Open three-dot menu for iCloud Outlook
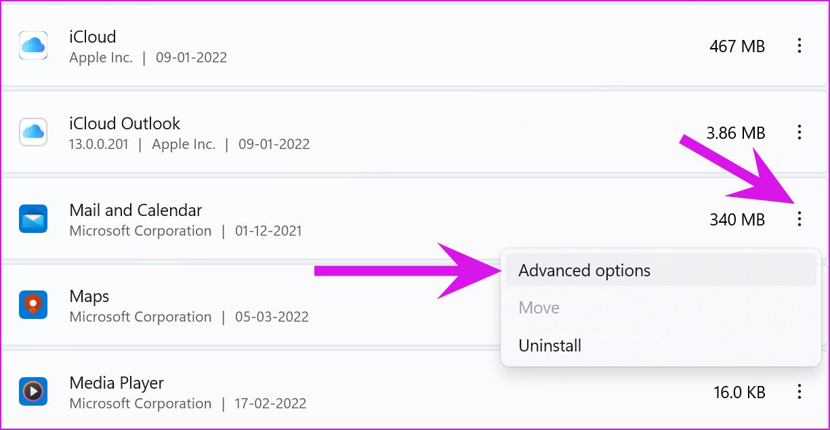The image size is (830, 430). [x=800, y=132]
